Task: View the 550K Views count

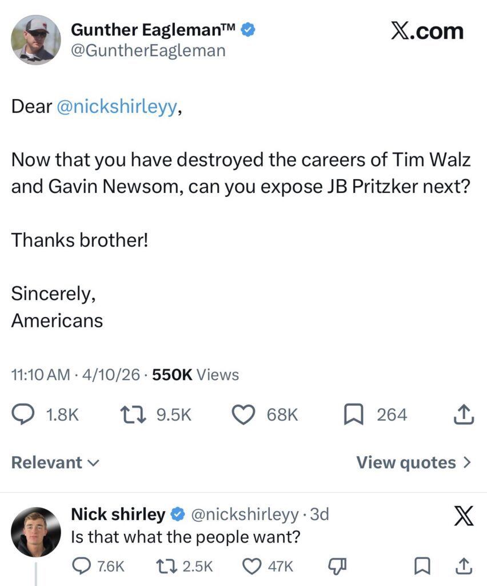Action: (x=197, y=375)
